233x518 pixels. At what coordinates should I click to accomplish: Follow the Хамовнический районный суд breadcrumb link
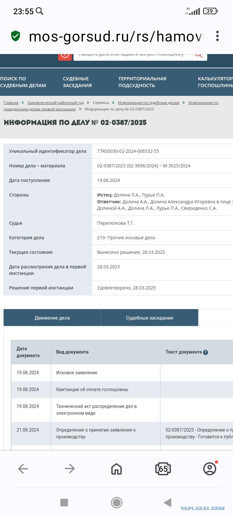point(56,103)
